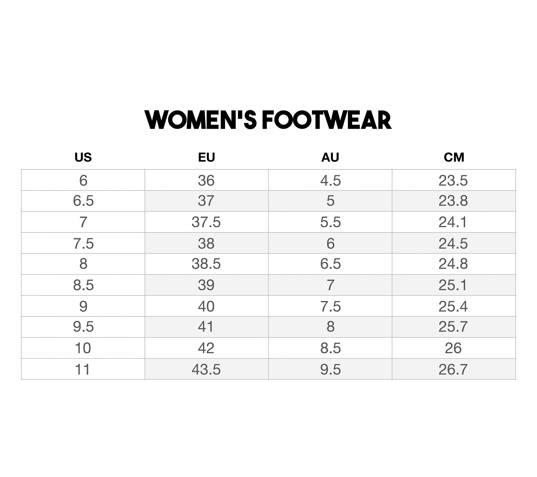
Task: Click EU size 42 cell
Action: point(206,348)
